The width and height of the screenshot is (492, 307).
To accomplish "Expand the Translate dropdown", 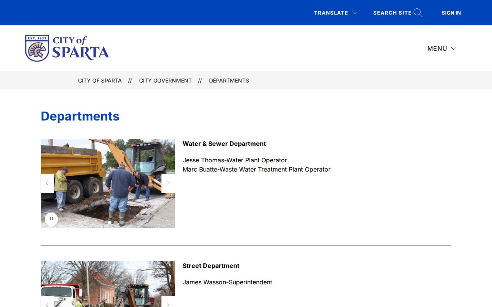I will (336, 13).
